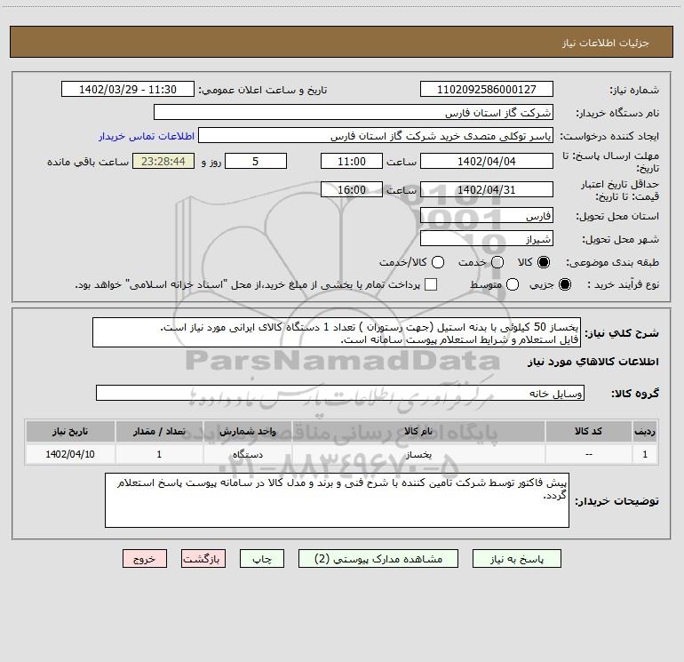684x662 pixels.
Task: Open the اطلاعات تماس خریدار link
Action: 147,136
